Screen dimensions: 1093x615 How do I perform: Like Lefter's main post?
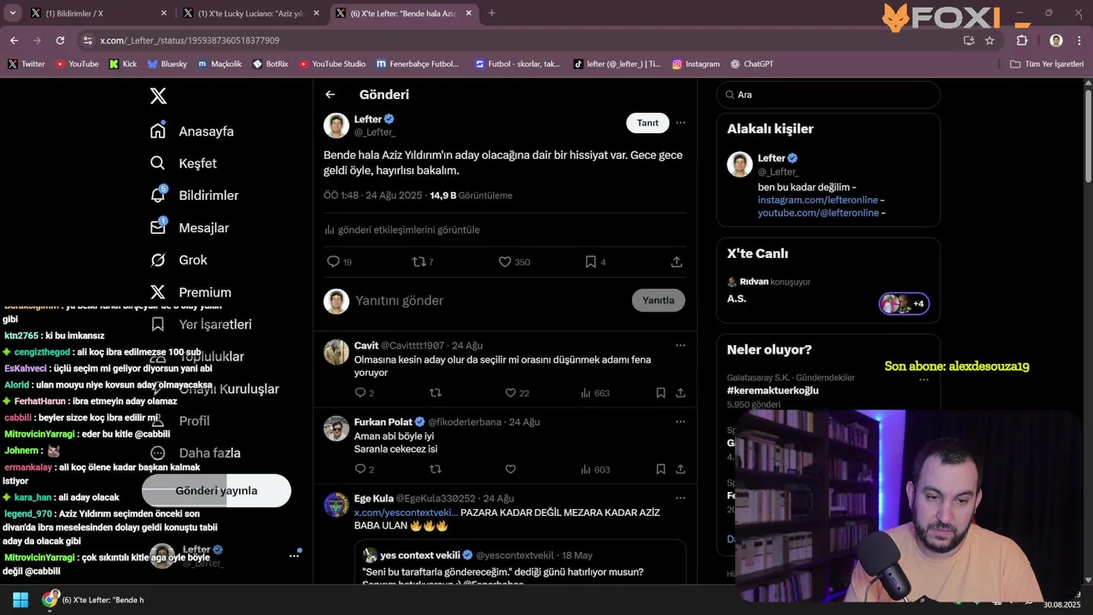click(x=505, y=262)
